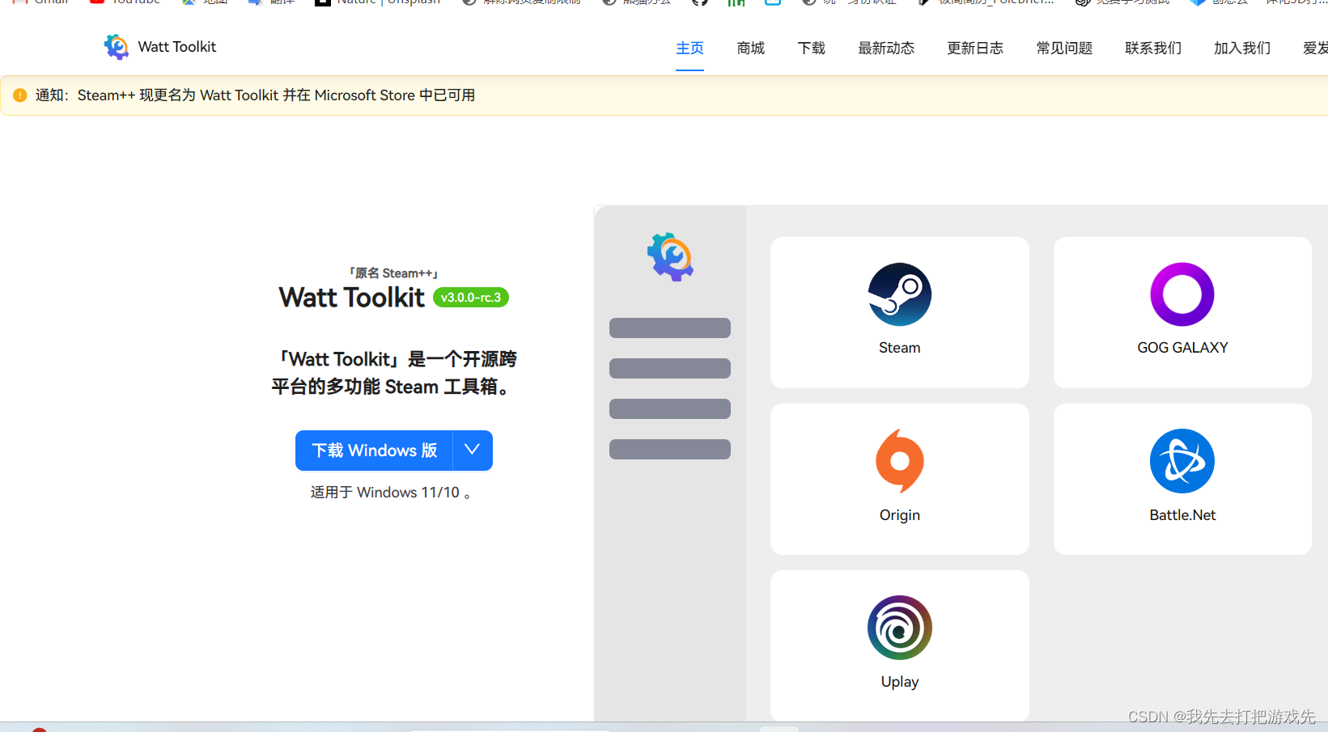Click the large Watt Toolkit heading
The width and height of the screenshot is (1328, 732).
(351, 298)
